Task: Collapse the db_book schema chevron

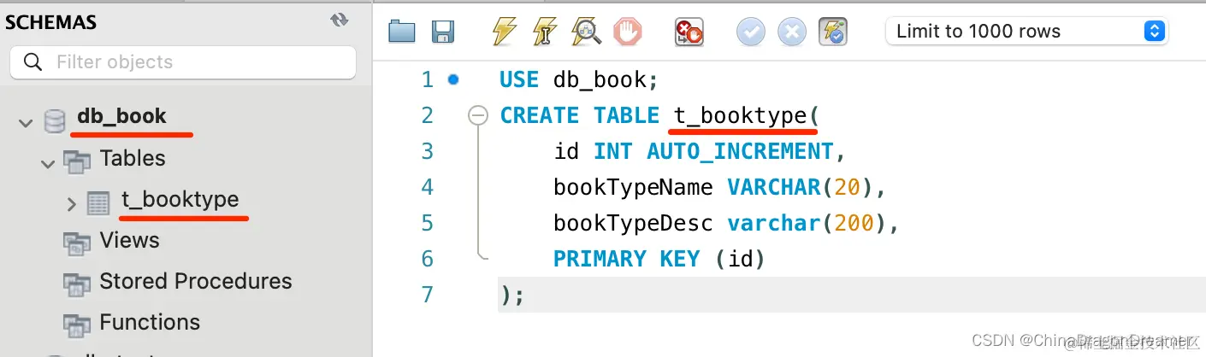Action: click(24, 124)
